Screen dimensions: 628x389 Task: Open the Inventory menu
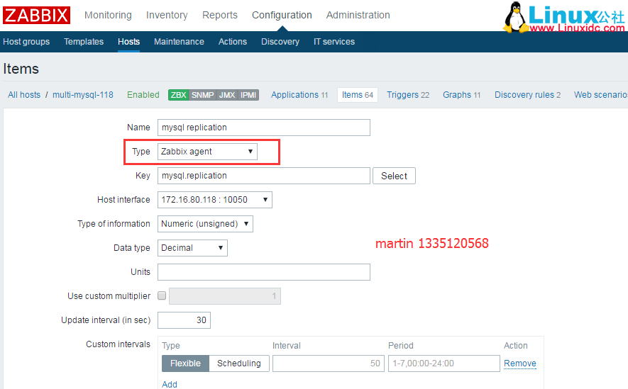click(167, 15)
